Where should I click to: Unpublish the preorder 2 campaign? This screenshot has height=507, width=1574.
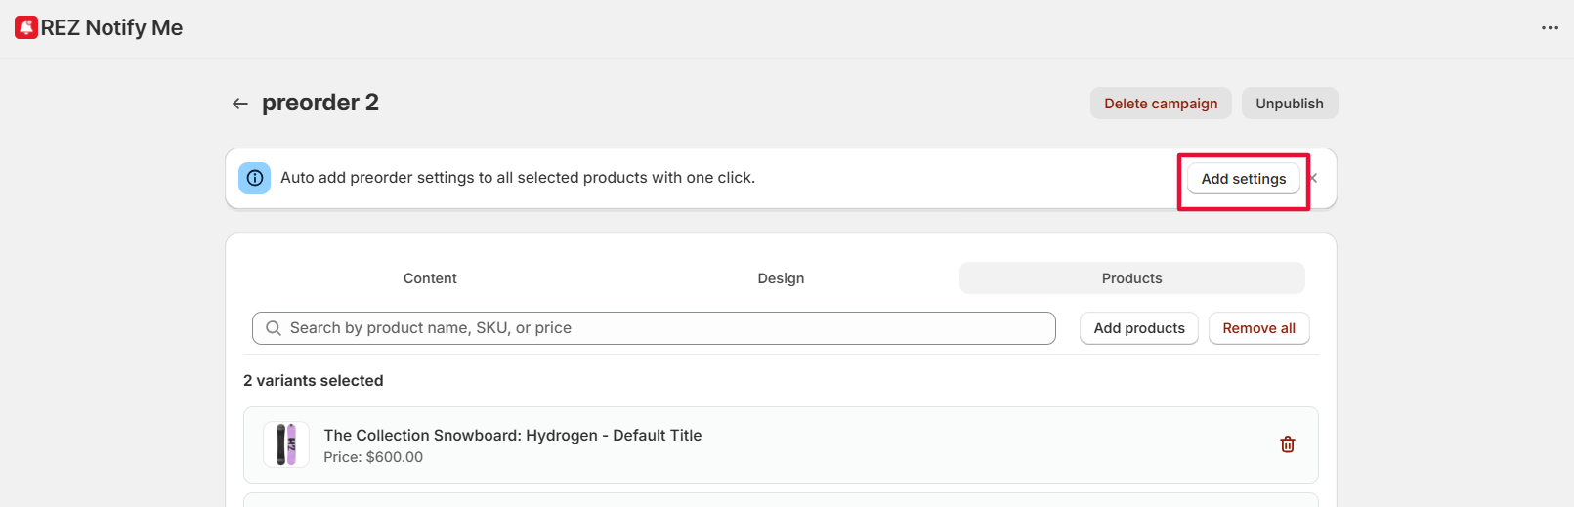(x=1289, y=104)
